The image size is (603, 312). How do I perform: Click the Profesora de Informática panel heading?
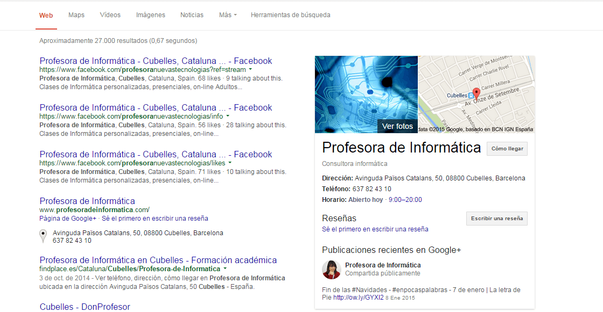[x=401, y=148]
